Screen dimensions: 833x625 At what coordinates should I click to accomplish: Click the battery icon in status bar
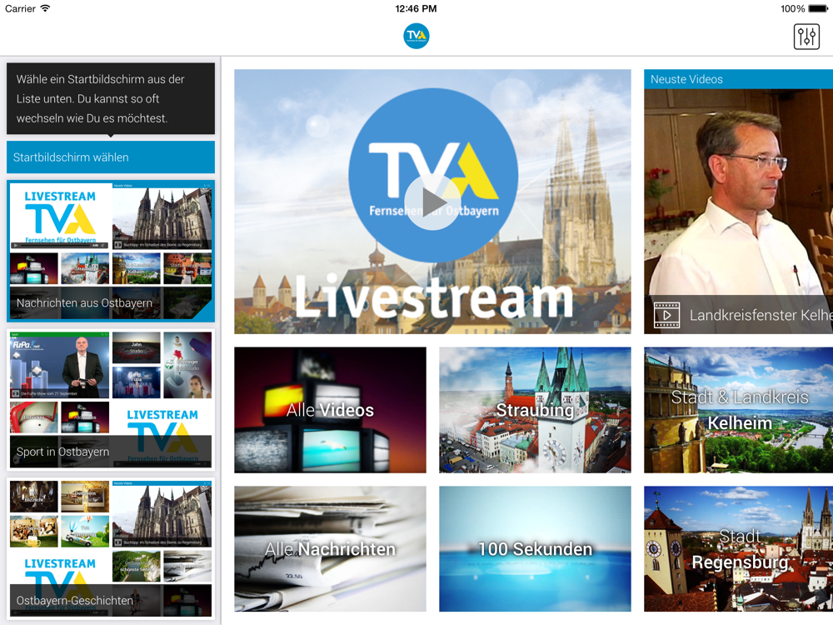818,8
